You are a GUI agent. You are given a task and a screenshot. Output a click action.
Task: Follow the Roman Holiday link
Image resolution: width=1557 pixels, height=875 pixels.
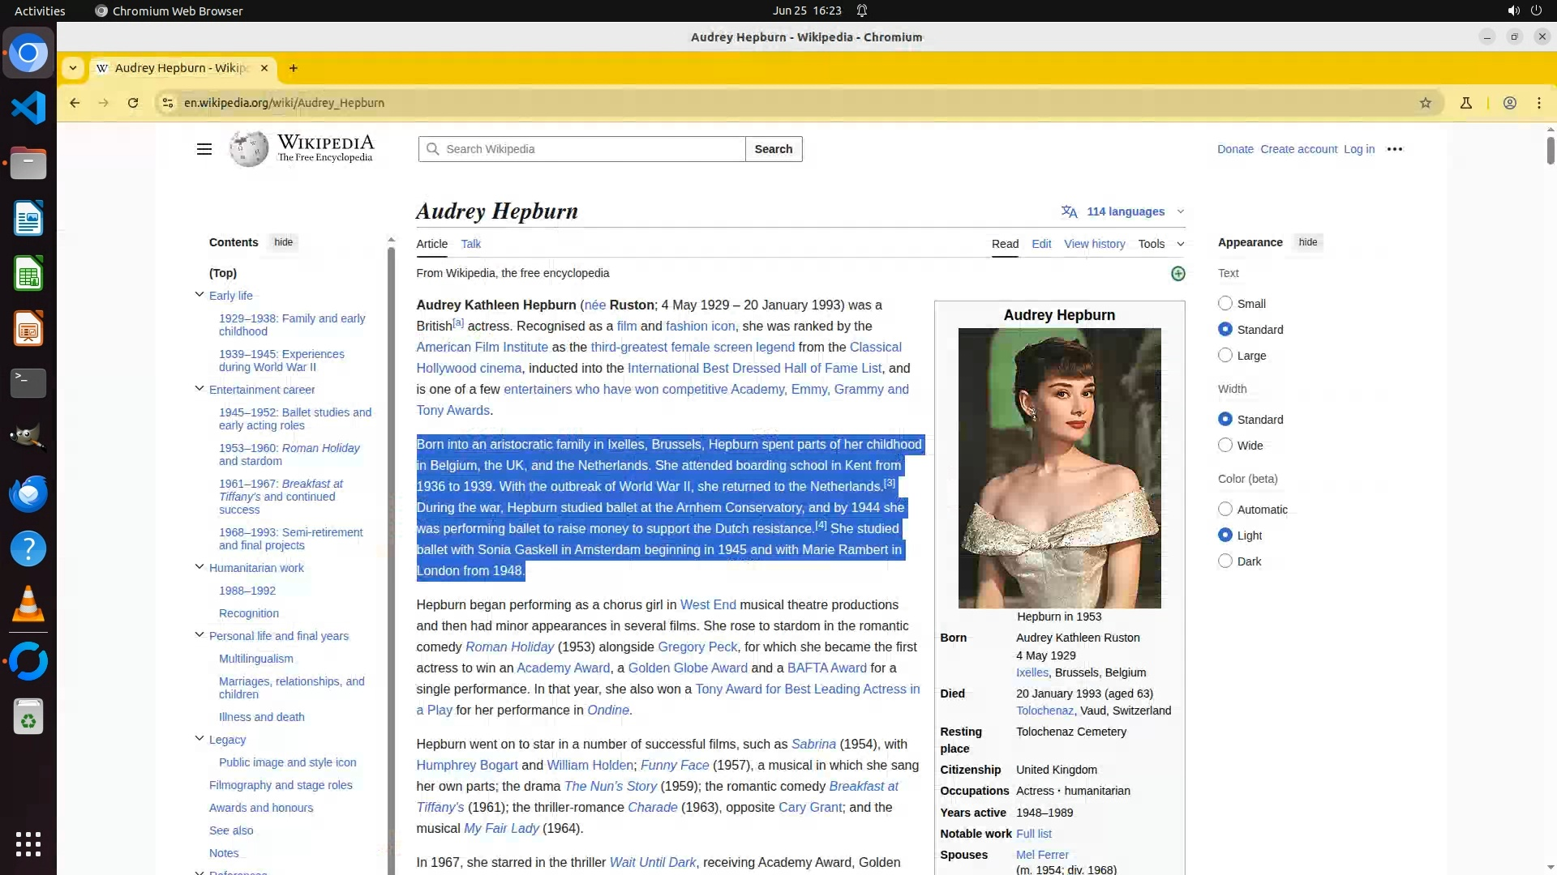[509, 647]
